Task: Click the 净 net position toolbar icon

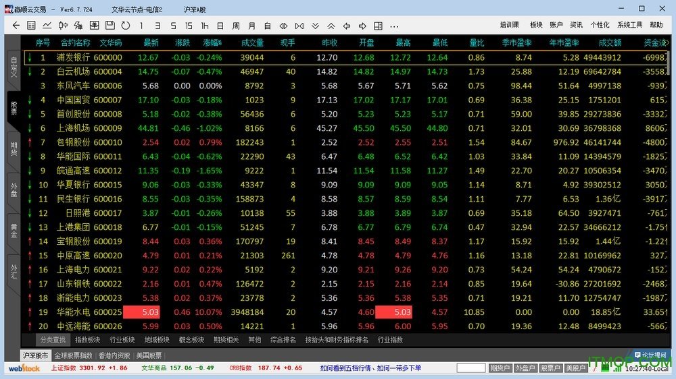Action: (x=78, y=26)
